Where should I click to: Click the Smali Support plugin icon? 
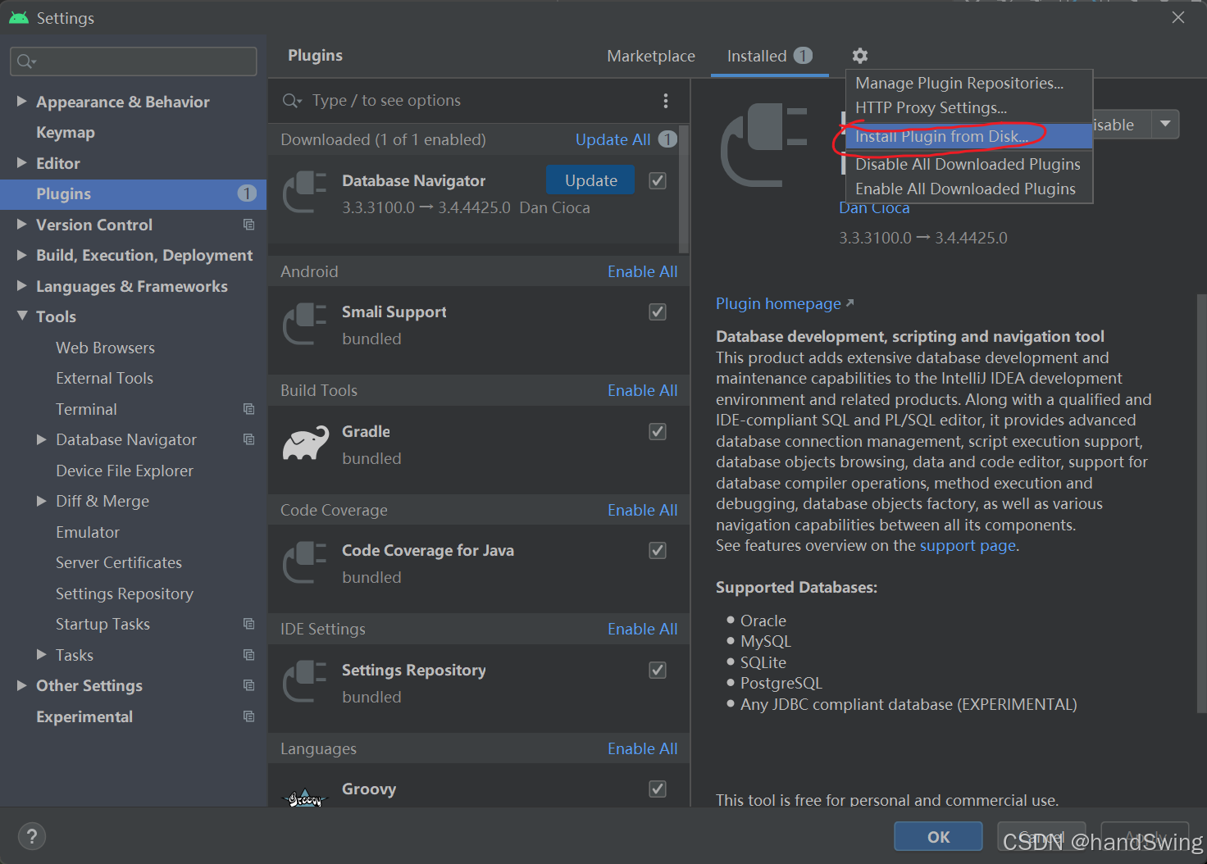[305, 324]
